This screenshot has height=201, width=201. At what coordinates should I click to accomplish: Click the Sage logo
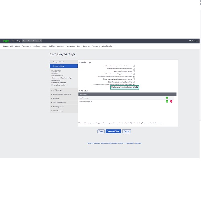pyautogui.click(x=6, y=41)
